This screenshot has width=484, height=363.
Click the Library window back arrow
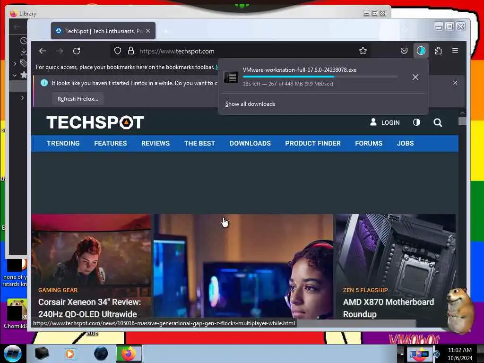pyautogui.click(x=17, y=27)
